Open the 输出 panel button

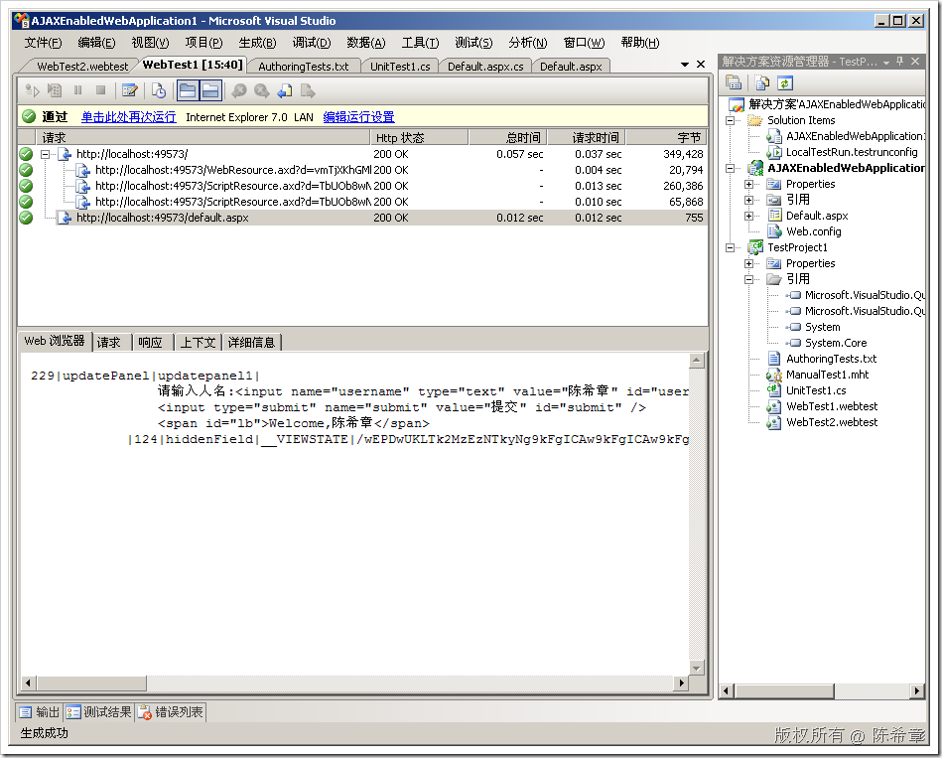[39, 711]
